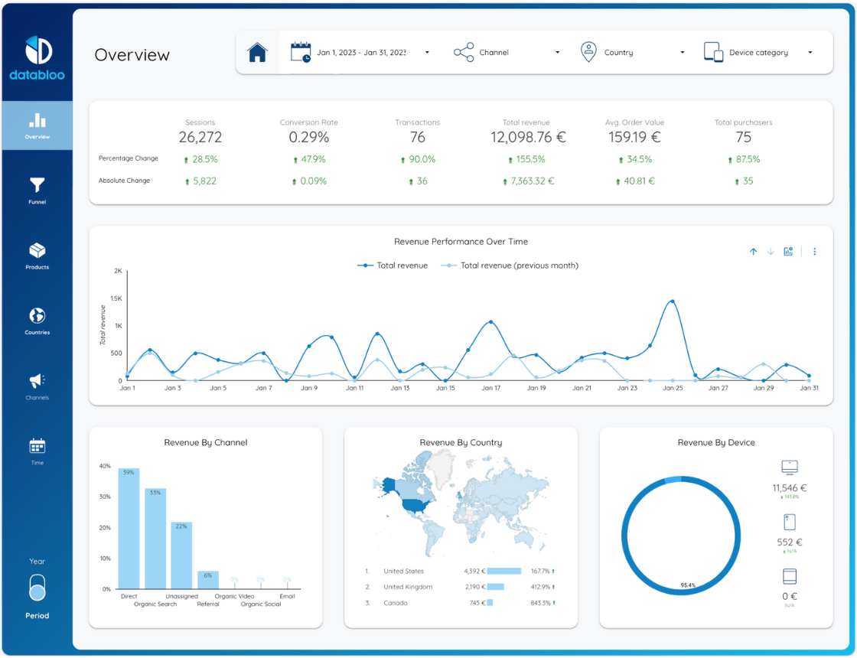Viewport: 857px width, 658px height.
Task: Click the Country location pin icon
Action: 588,53
